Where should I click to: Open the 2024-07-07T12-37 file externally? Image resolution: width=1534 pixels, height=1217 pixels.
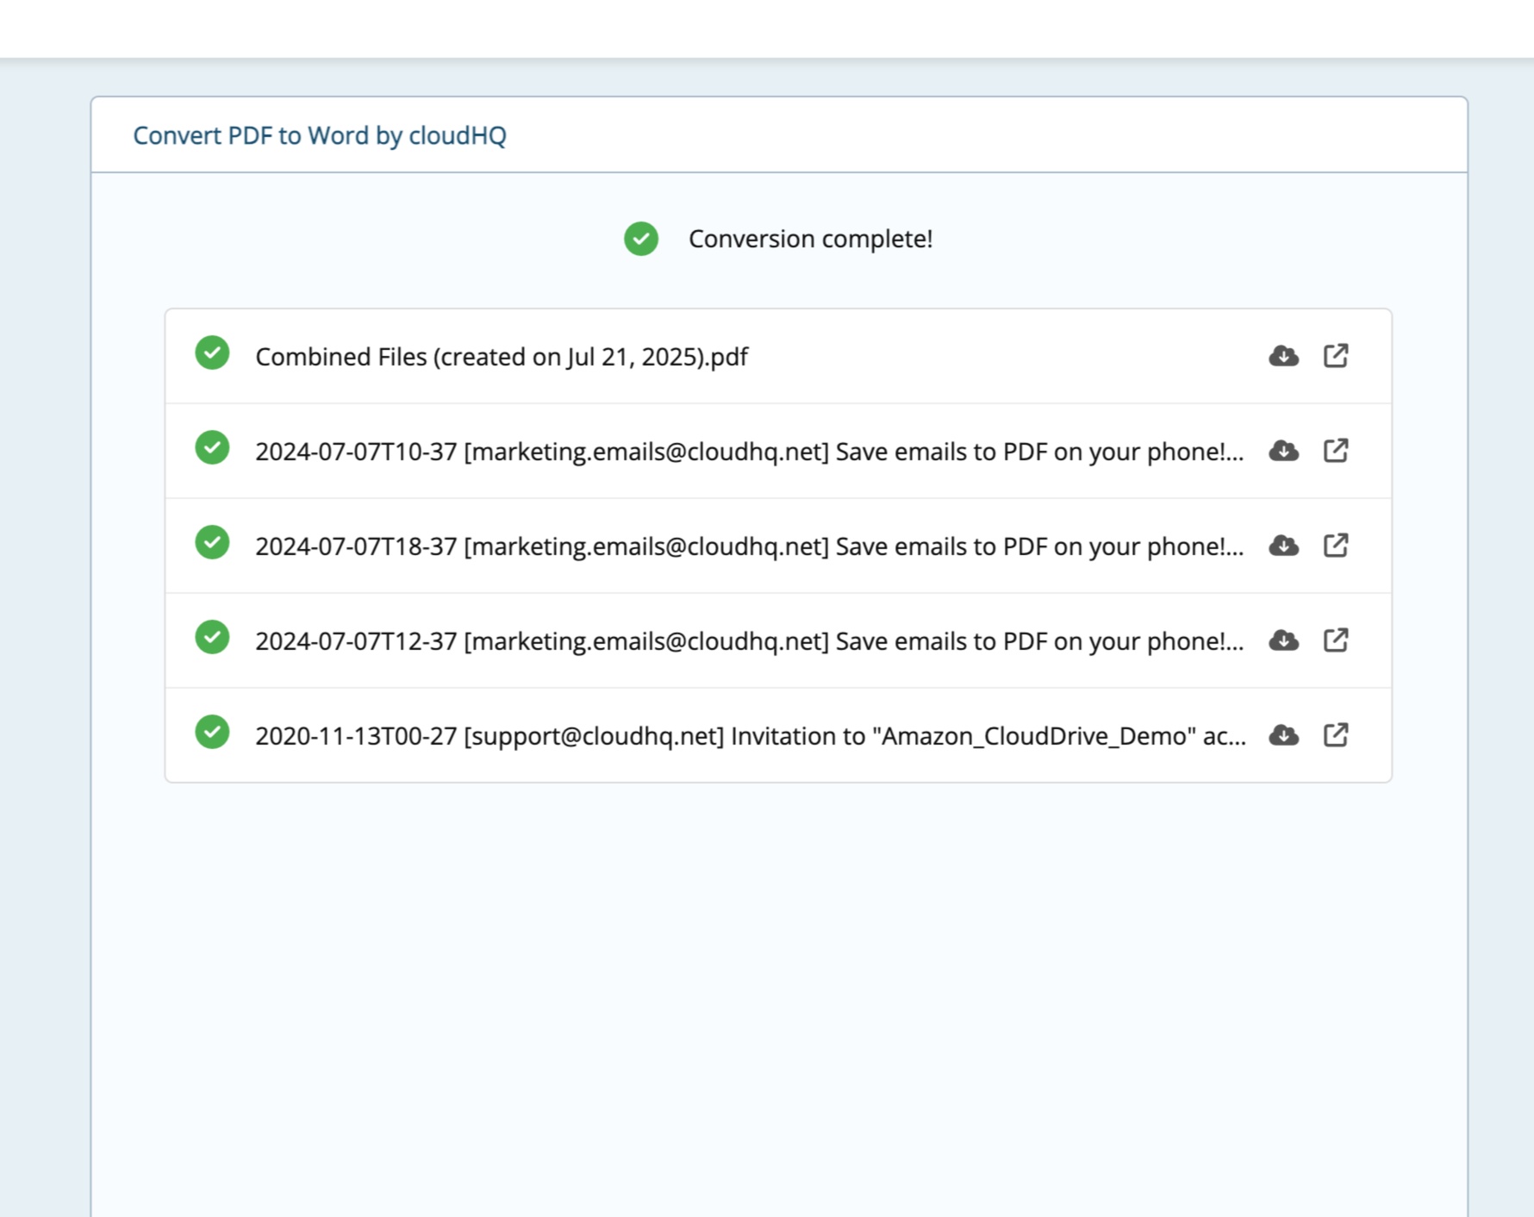(x=1336, y=640)
